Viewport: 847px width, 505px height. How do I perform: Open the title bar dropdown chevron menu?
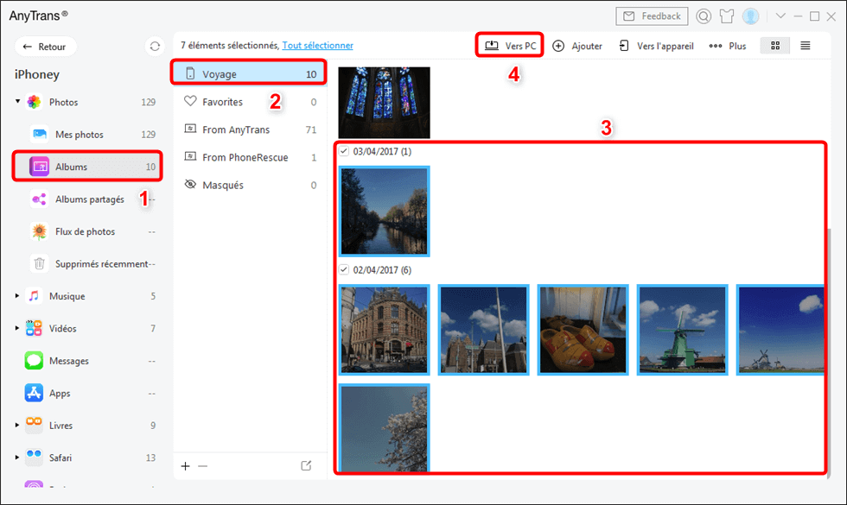[780, 16]
